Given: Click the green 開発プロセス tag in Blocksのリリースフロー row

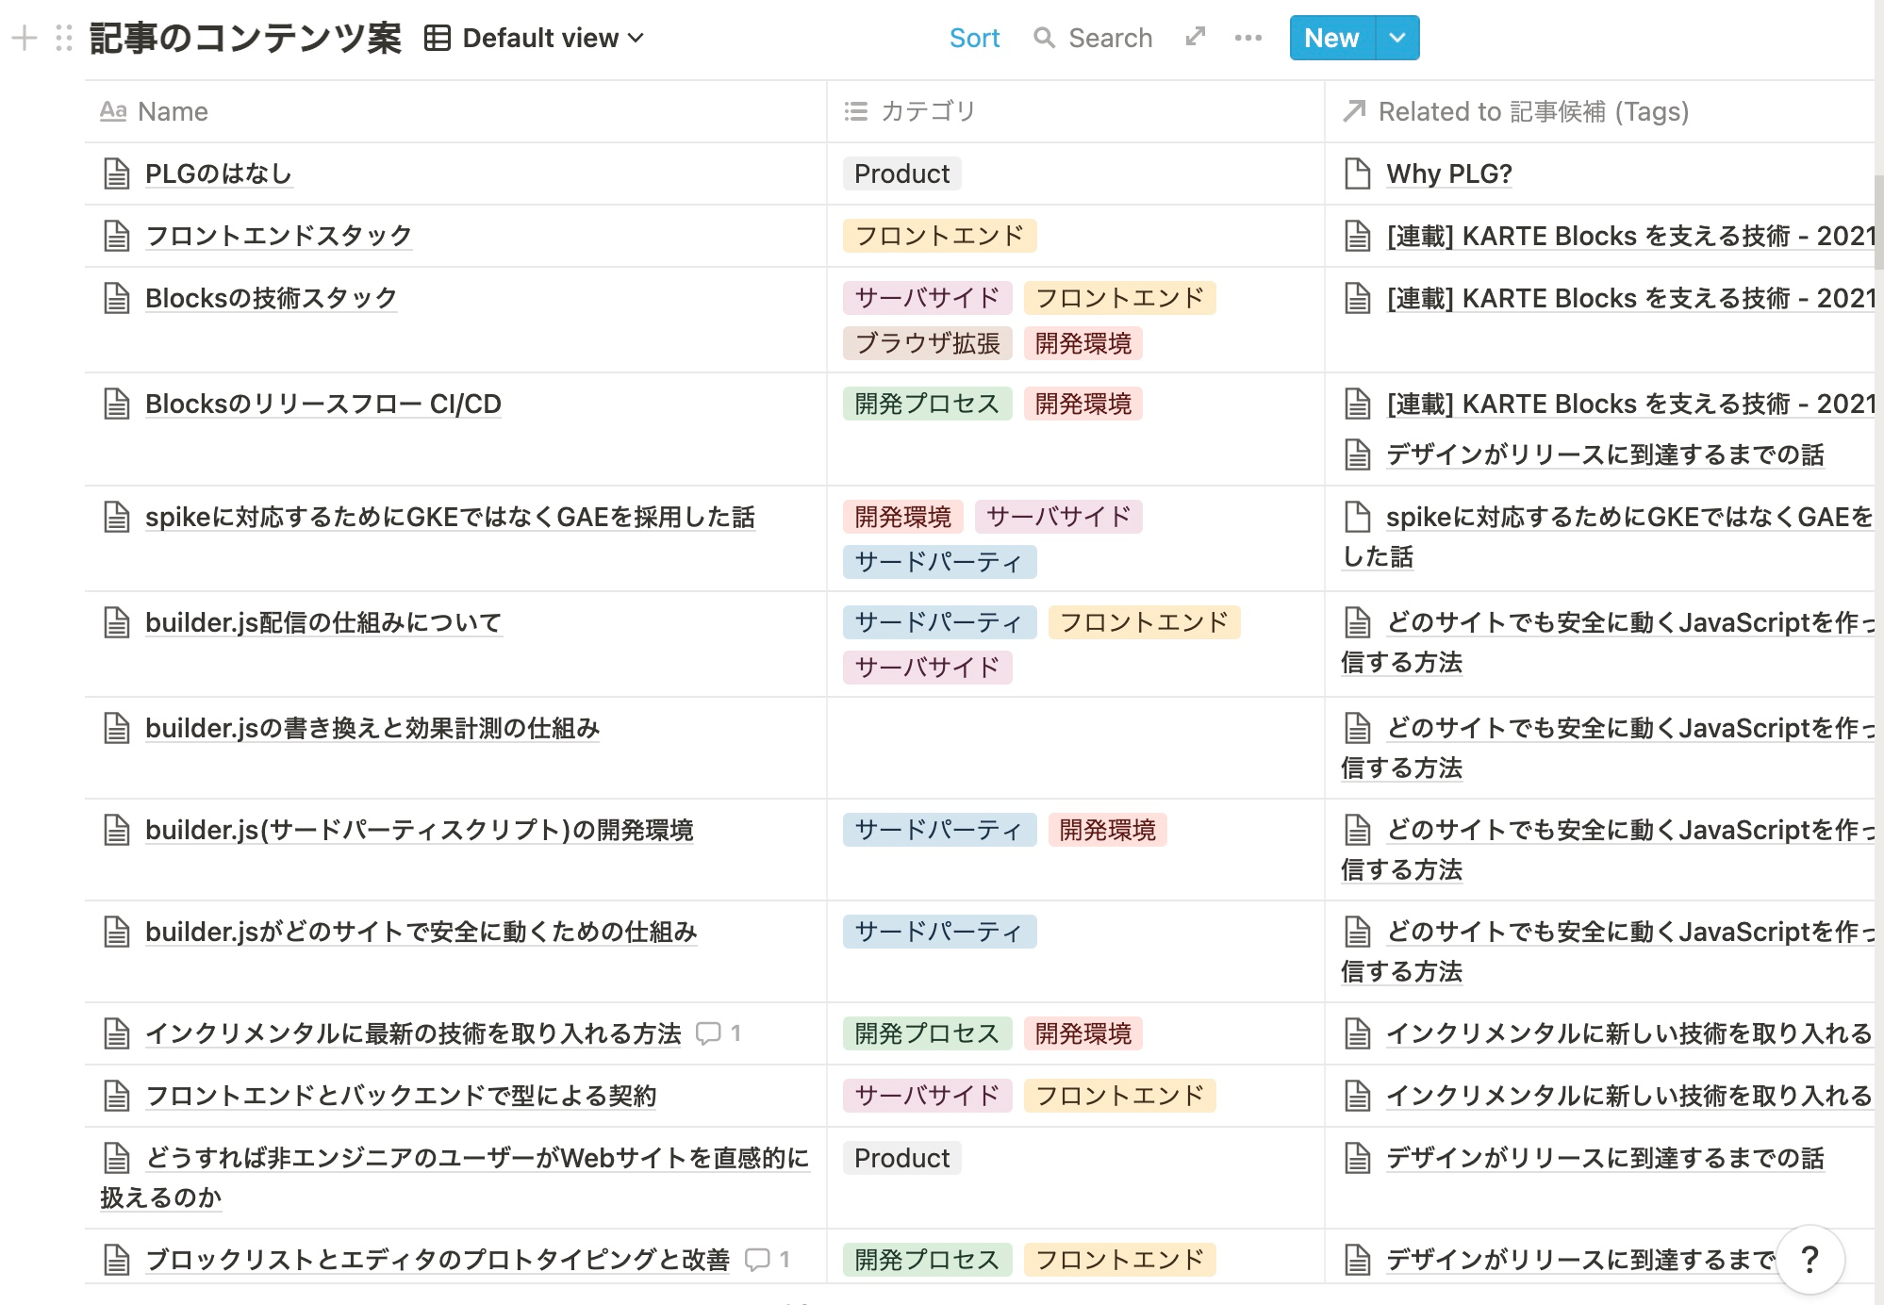Looking at the screenshot, I should click(x=926, y=405).
